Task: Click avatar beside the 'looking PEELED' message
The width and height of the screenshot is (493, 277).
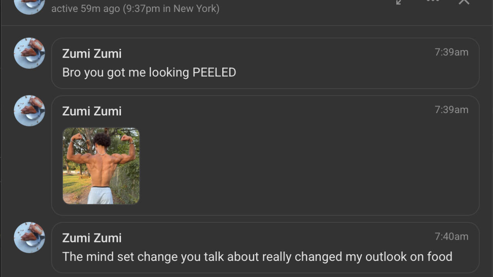Action: coord(29,53)
